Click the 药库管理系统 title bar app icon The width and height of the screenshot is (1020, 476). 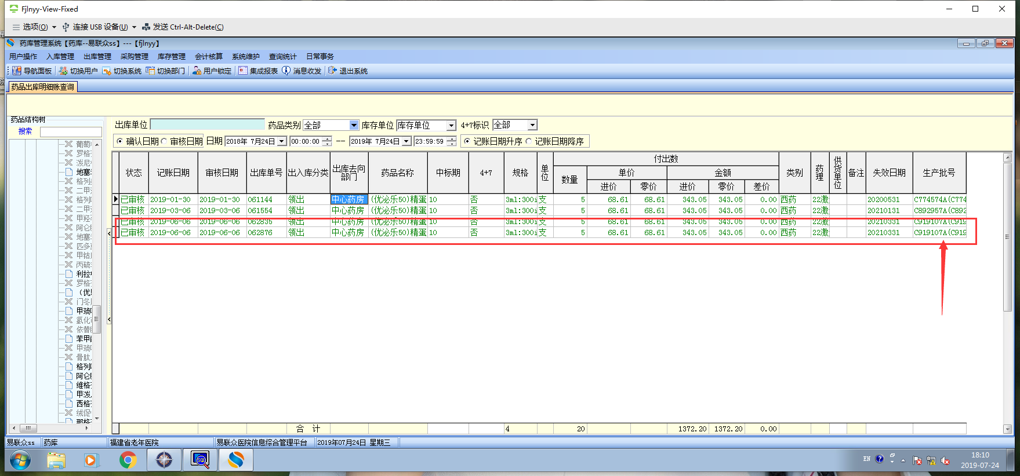tap(10, 43)
